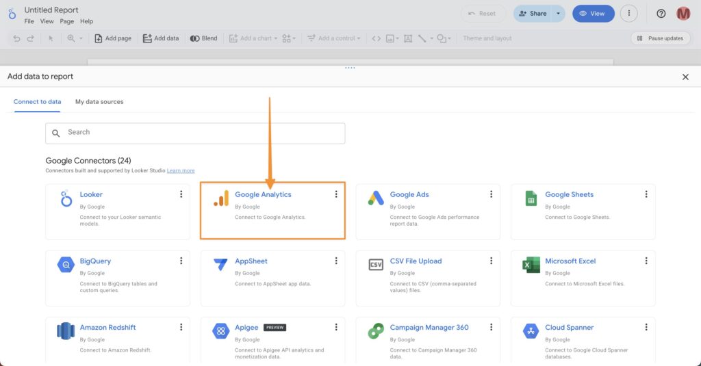Click the Looker Studio logo icon
The image size is (701, 366).
point(12,14)
